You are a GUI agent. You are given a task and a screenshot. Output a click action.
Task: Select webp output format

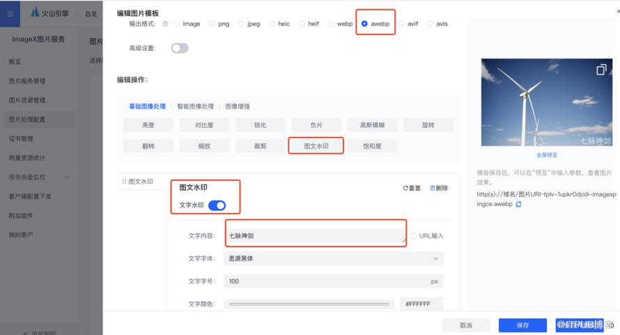[x=331, y=24]
